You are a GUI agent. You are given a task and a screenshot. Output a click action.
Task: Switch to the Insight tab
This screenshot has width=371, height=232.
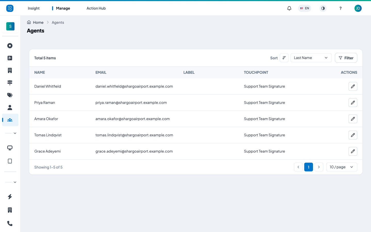tap(34, 8)
